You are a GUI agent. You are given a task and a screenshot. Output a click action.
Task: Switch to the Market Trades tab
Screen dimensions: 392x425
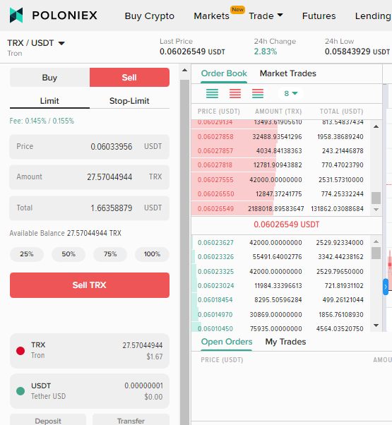[x=288, y=73]
